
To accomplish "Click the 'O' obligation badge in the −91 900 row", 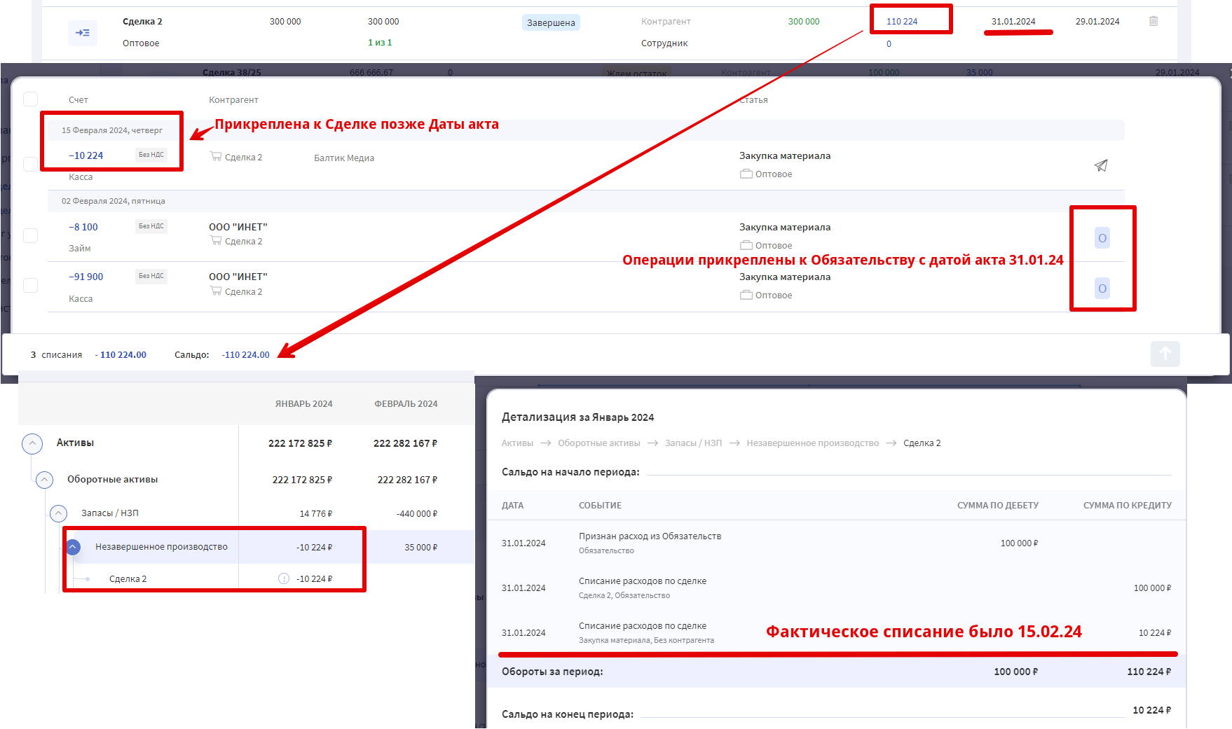I will 1102,288.
